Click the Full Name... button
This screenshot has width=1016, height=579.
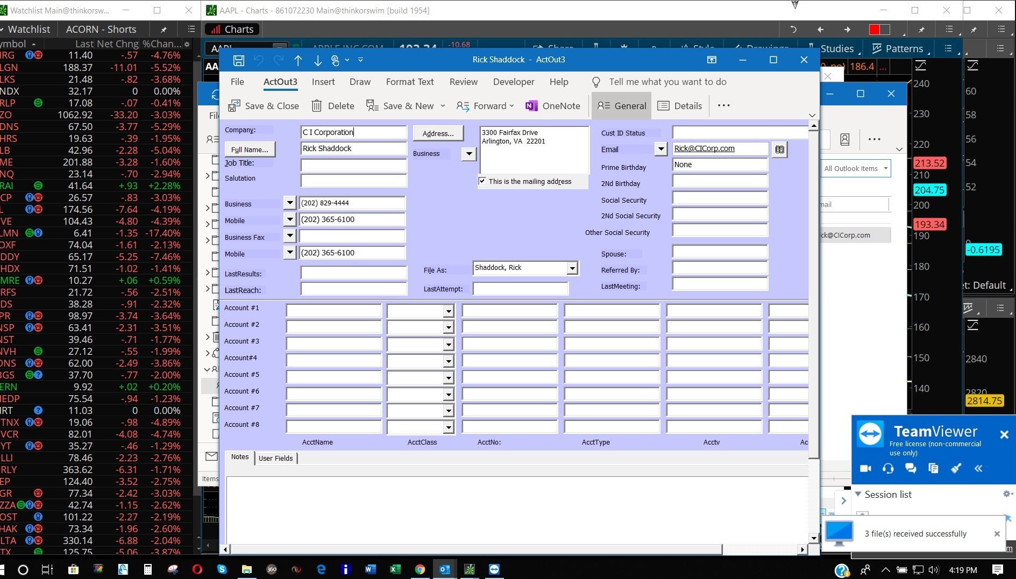(250, 149)
